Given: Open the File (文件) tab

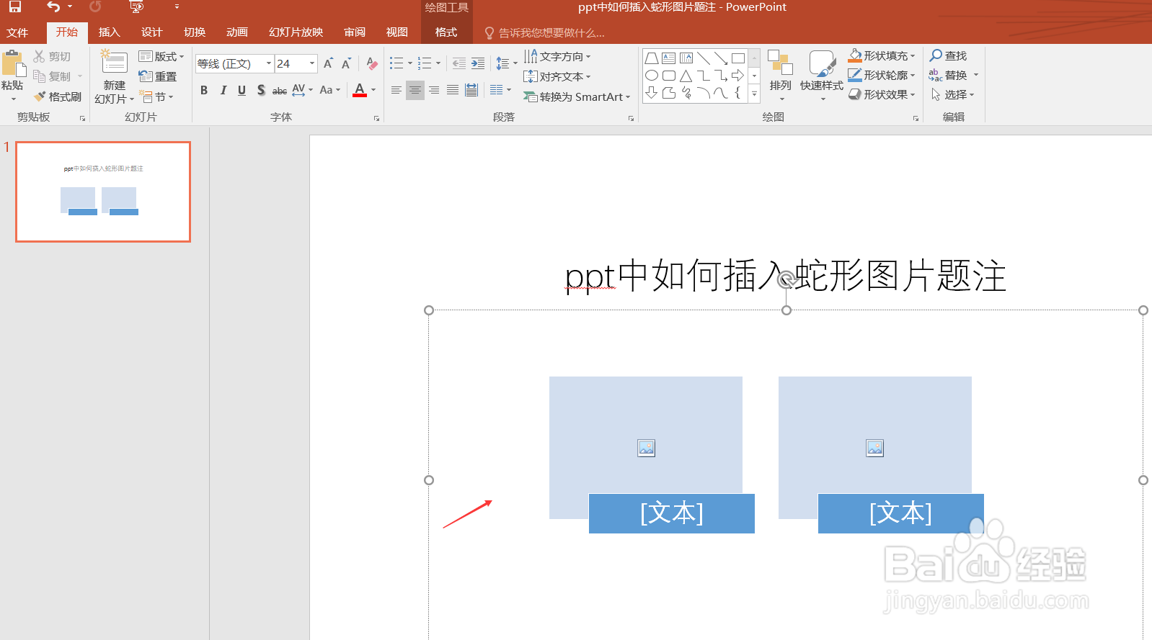Looking at the screenshot, I should (x=17, y=32).
